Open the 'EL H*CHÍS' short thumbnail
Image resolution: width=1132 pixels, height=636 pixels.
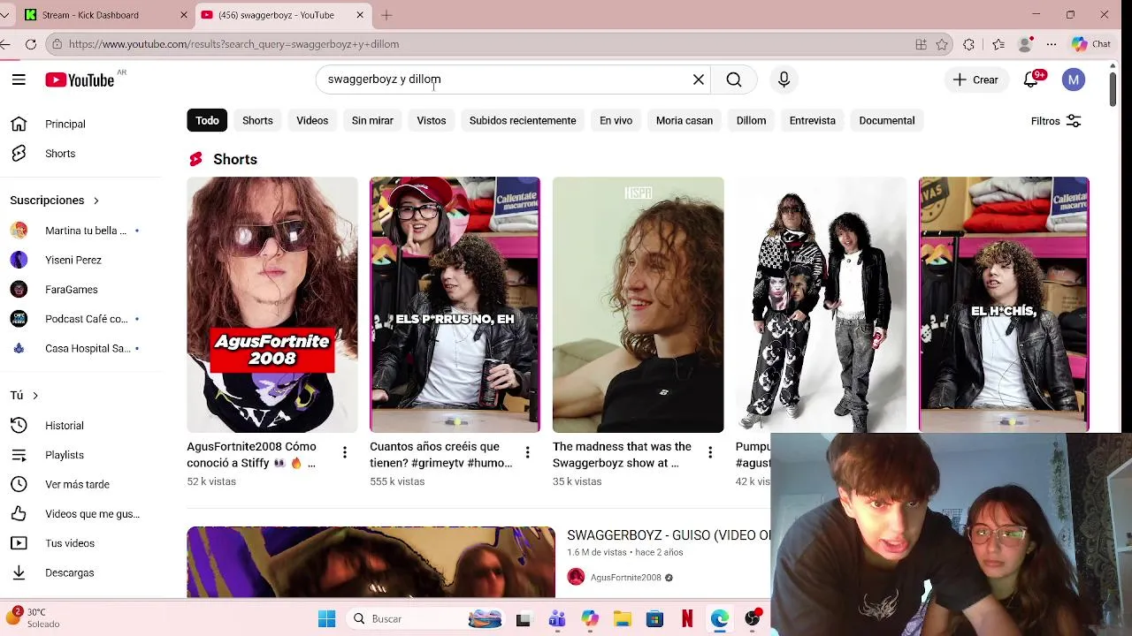pos(1004,305)
